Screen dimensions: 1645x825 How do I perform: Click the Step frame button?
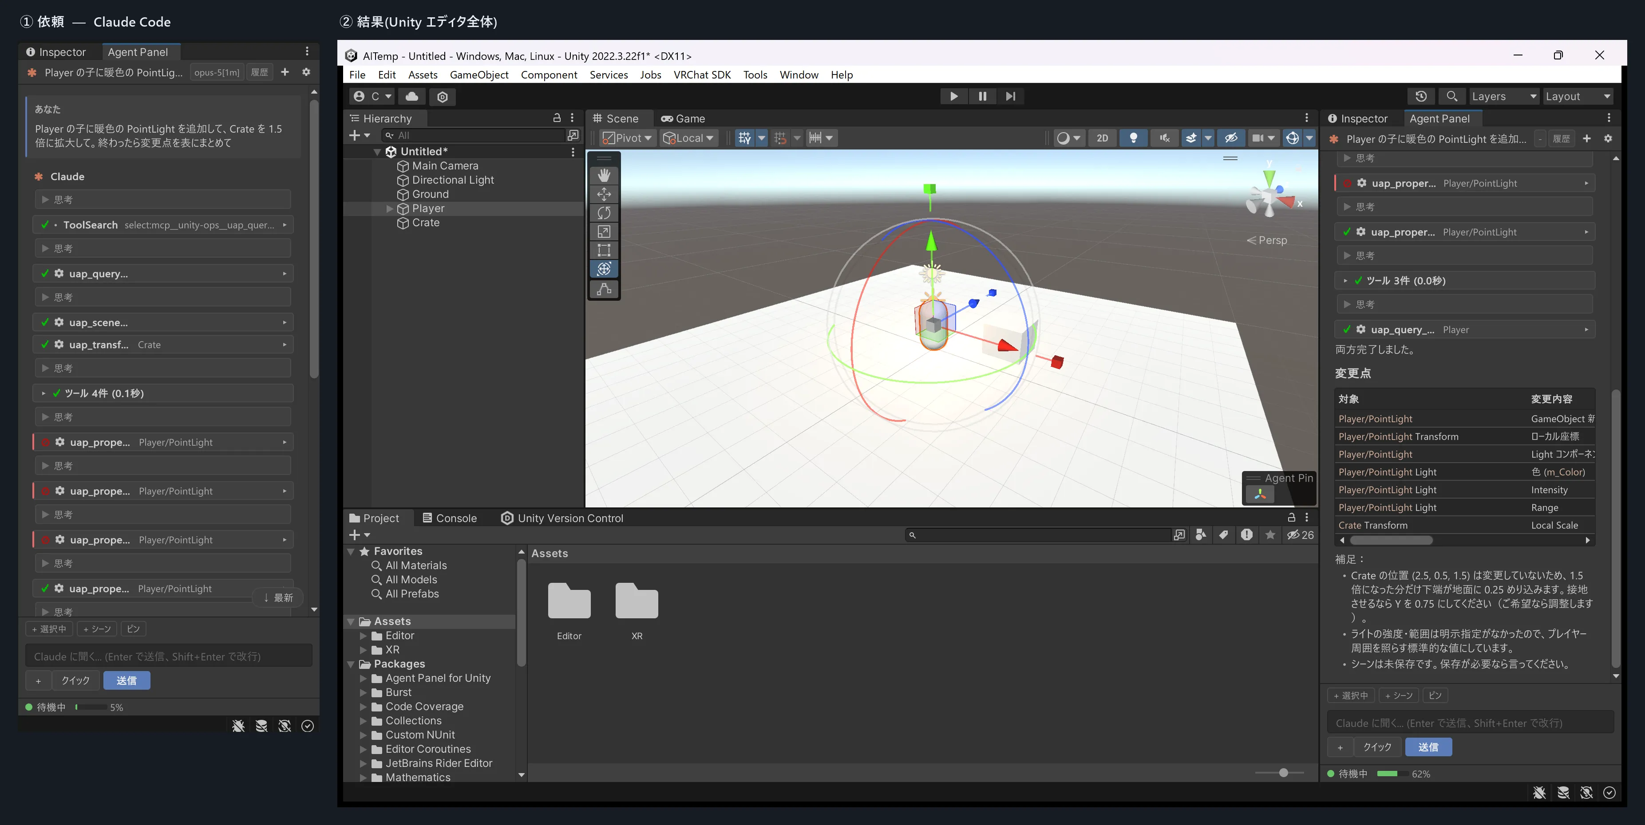click(x=1010, y=96)
